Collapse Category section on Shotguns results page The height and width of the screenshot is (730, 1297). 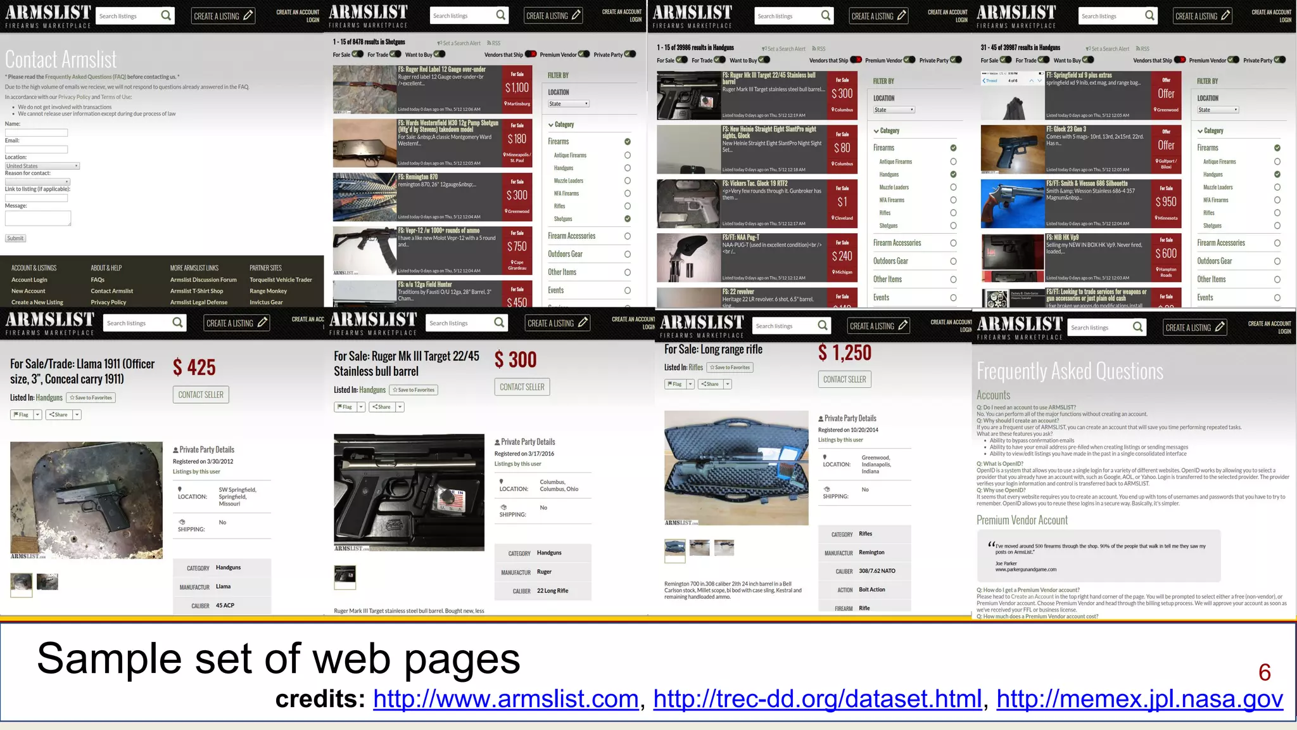(x=561, y=124)
